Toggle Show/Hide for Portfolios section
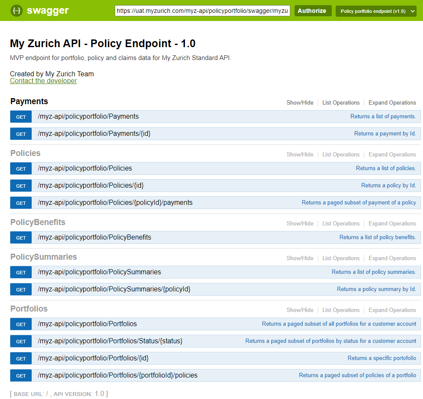 point(300,310)
